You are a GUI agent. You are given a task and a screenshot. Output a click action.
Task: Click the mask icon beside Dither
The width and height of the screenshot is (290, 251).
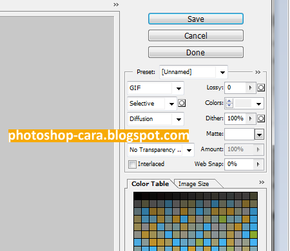(261, 118)
